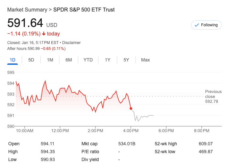Toggle the Following button
This screenshot has height=166, width=227.
click(x=206, y=25)
